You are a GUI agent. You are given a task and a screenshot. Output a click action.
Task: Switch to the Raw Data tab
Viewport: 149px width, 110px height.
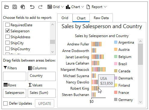[101, 18]
